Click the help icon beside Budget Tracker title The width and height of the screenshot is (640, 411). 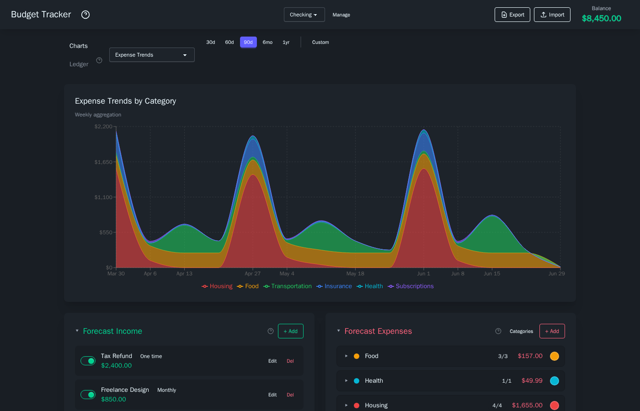click(x=85, y=15)
